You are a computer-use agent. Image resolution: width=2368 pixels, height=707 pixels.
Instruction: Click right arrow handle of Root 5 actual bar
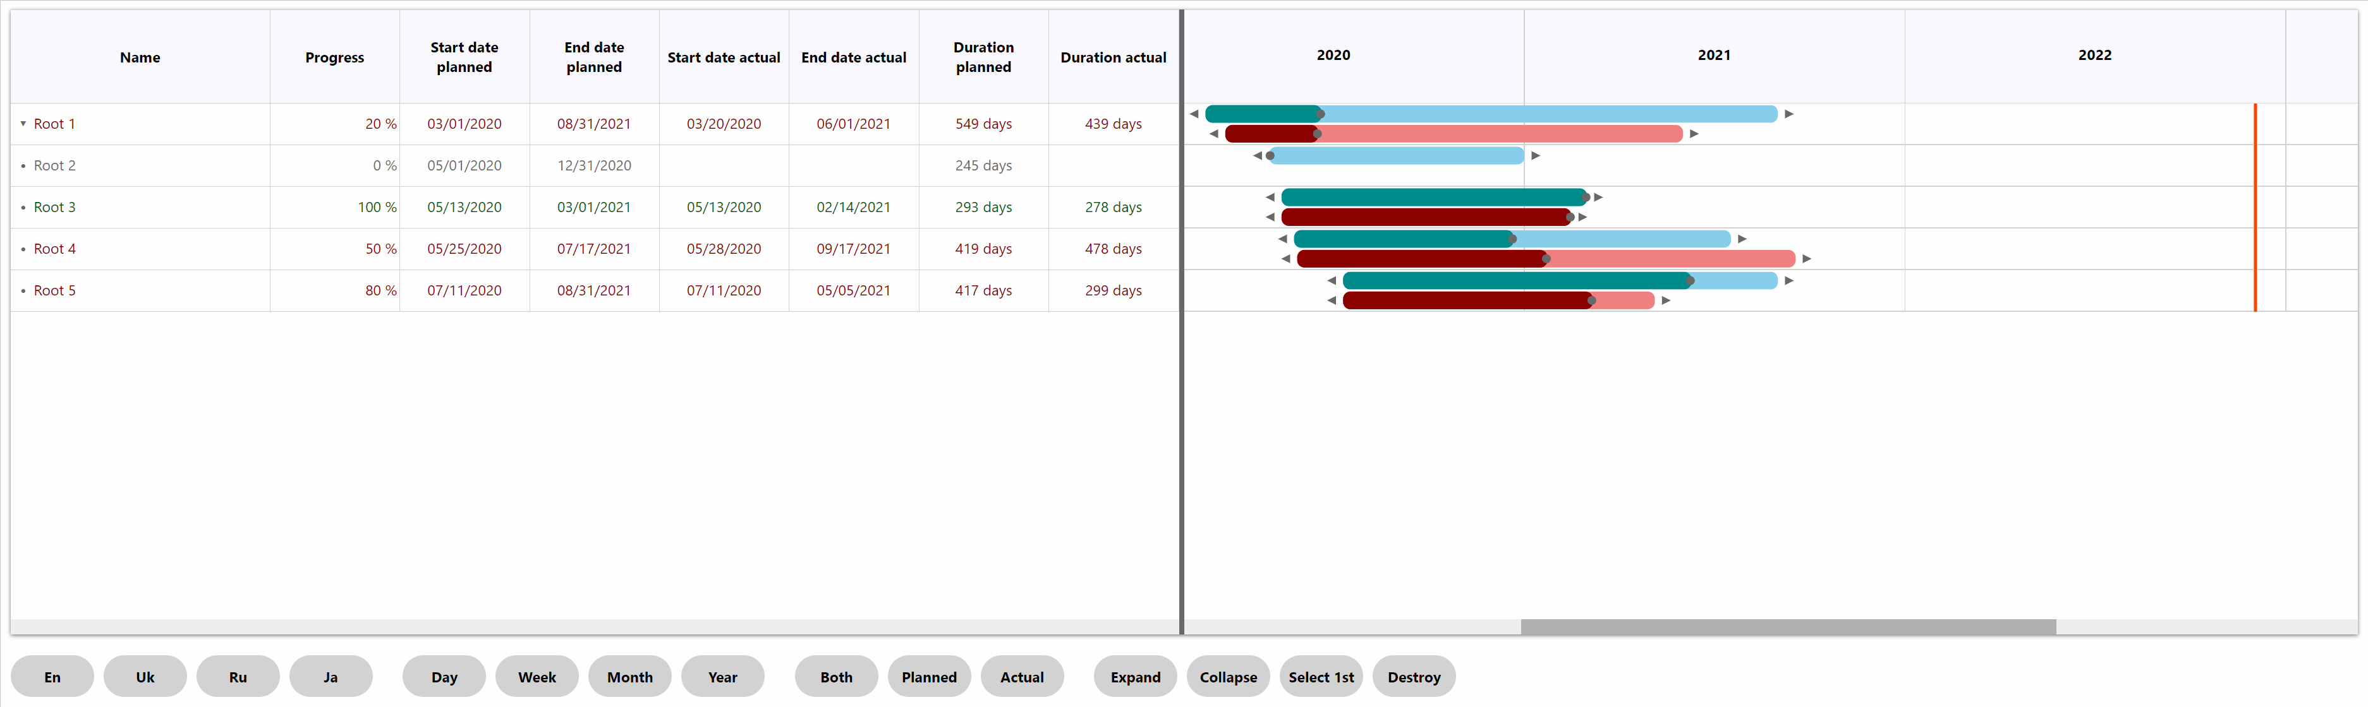click(1666, 300)
